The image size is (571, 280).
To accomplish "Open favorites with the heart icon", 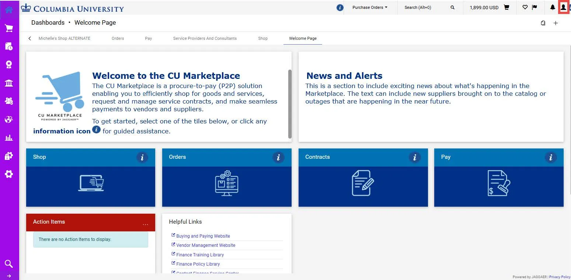I will (x=525, y=7).
